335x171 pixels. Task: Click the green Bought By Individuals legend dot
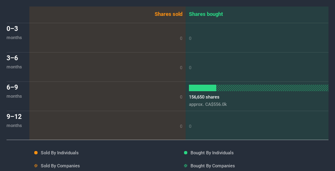(186, 153)
